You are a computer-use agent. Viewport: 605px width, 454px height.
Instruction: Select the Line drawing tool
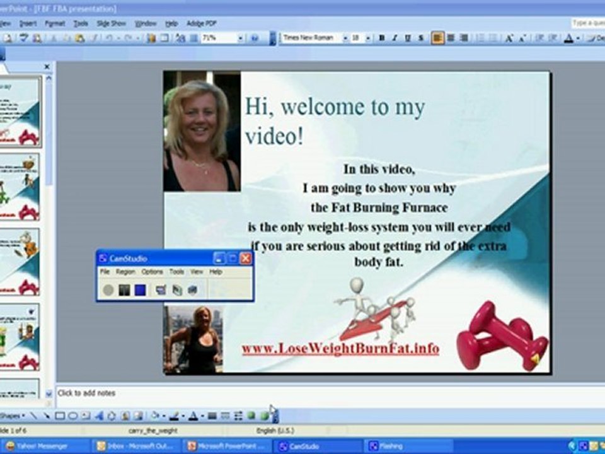pyautogui.click(x=34, y=416)
